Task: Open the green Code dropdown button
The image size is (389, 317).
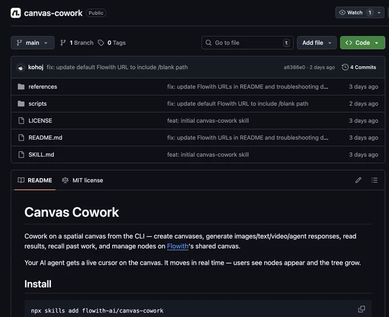Action: 362,43
